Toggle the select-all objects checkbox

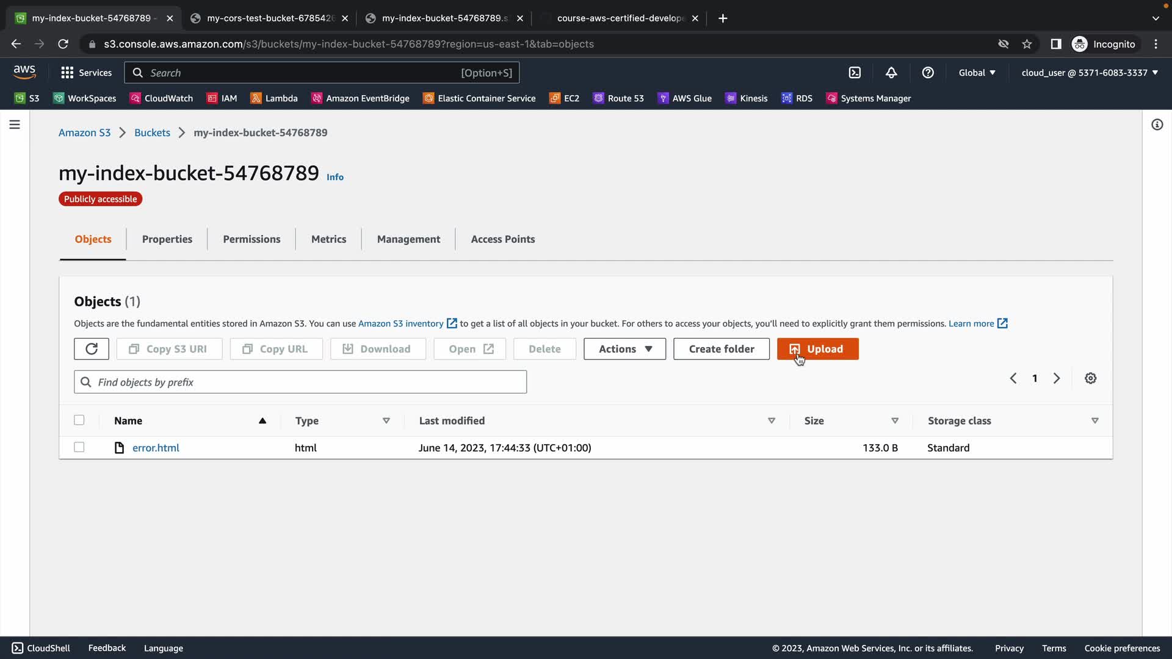(x=79, y=420)
